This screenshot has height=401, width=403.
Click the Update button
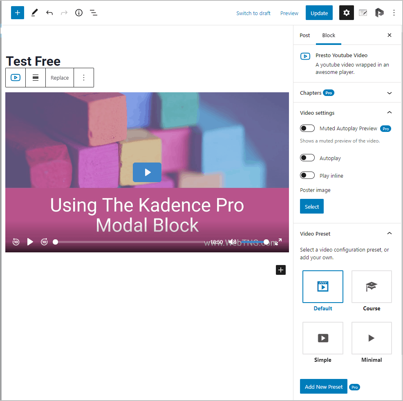click(x=319, y=13)
